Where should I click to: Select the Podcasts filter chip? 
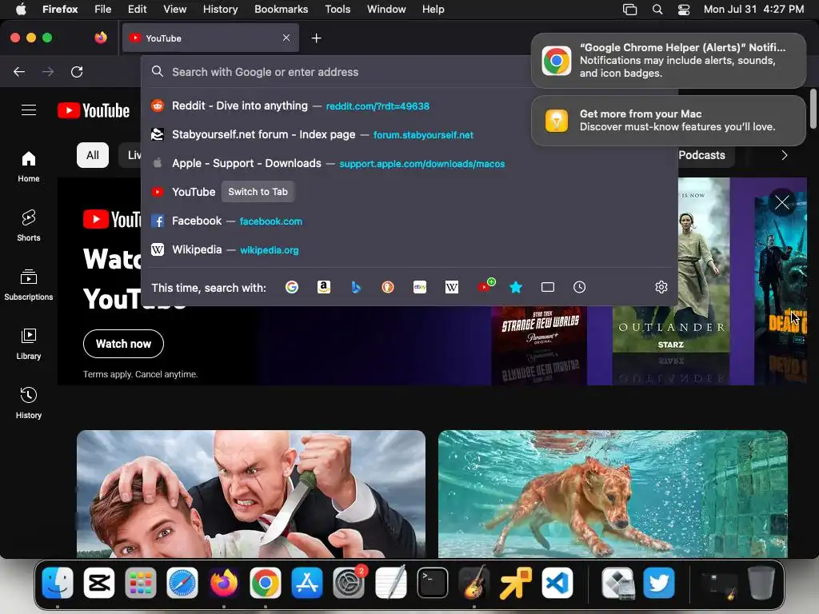tap(701, 155)
